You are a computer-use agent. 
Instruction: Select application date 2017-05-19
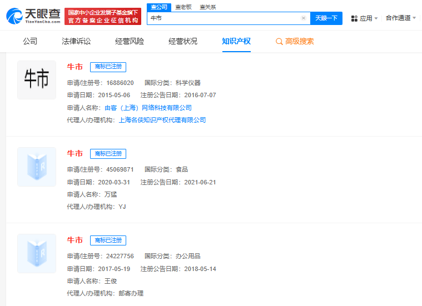(114, 269)
